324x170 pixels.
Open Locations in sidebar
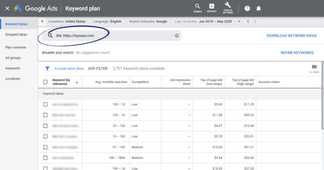[x=13, y=79]
